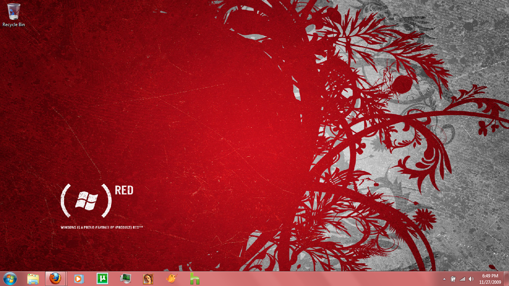Open the orange bird taskbar icon
Screen dimensions: 509x286
pos(171,279)
